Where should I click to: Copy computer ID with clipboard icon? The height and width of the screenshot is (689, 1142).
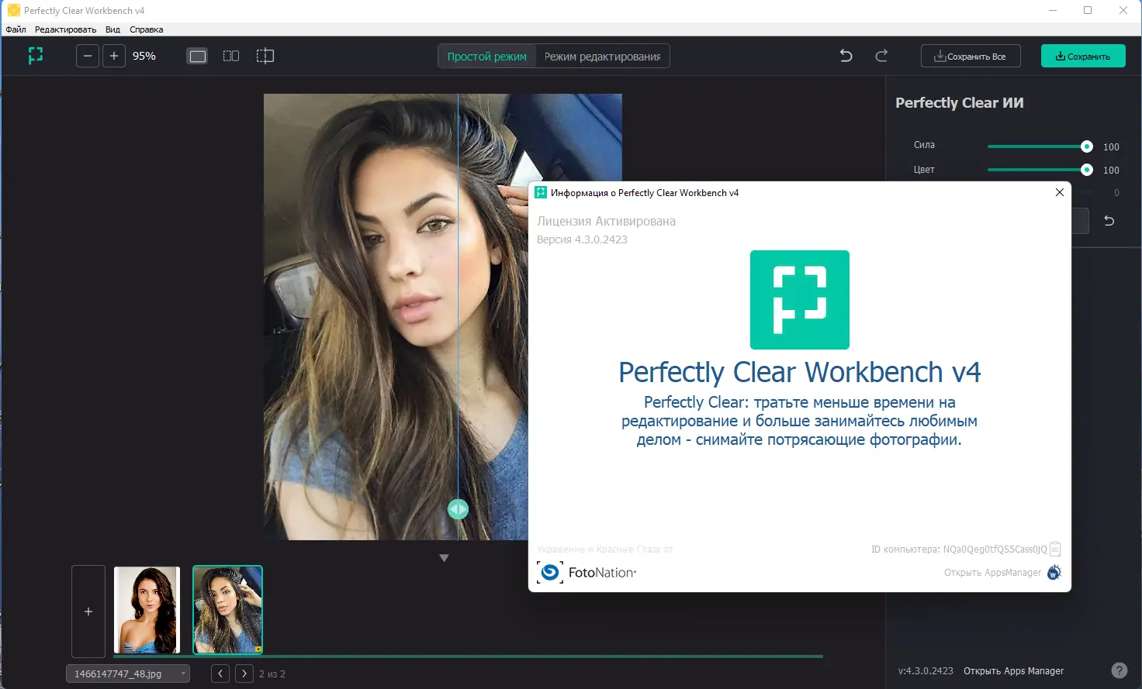point(1055,549)
